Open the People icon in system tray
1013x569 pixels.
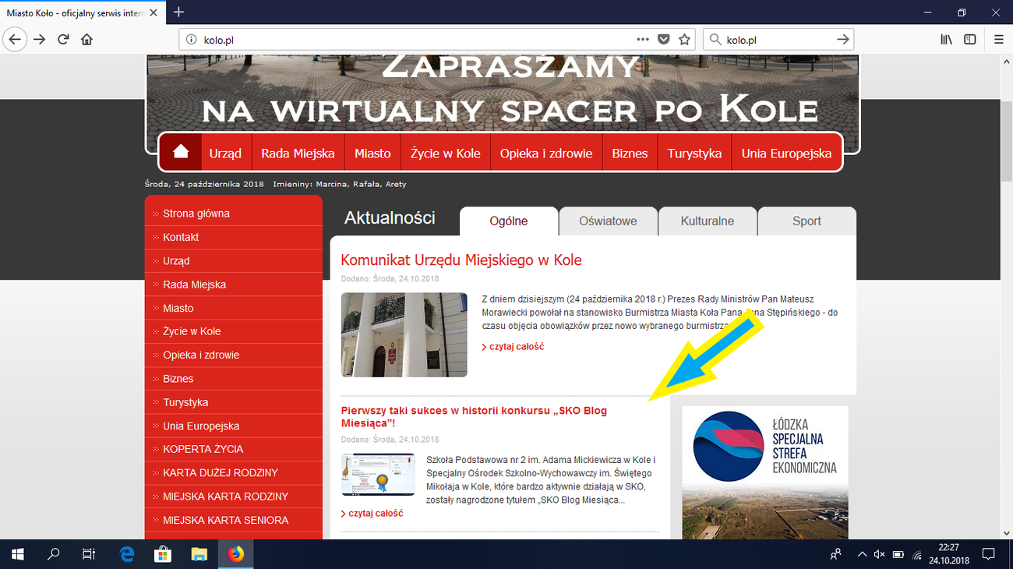coord(835,554)
